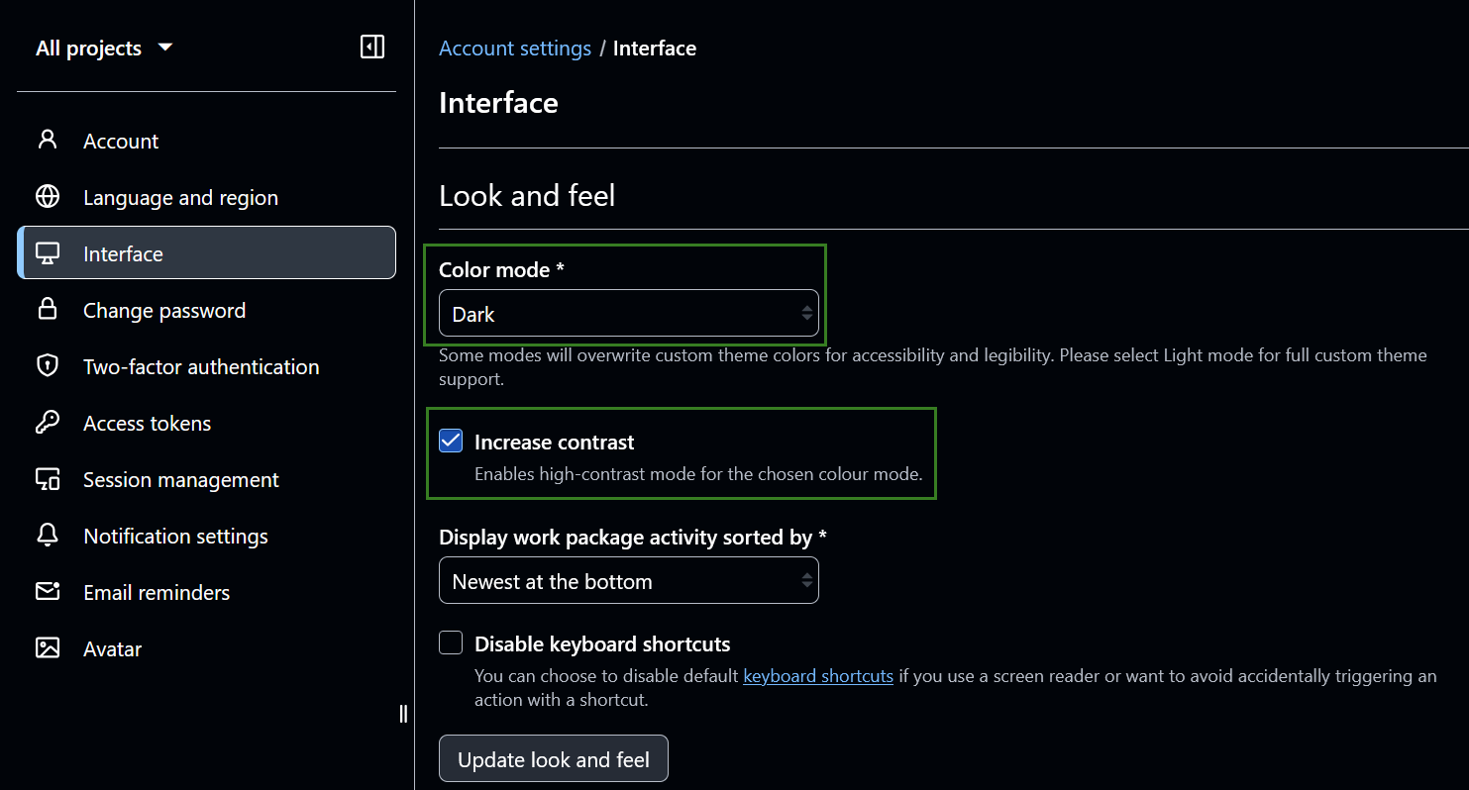Image resolution: width=1469 pixels, height=790 pixels.
Task: Disable the Increase contrast checkbox
Action: click(451, 441)
